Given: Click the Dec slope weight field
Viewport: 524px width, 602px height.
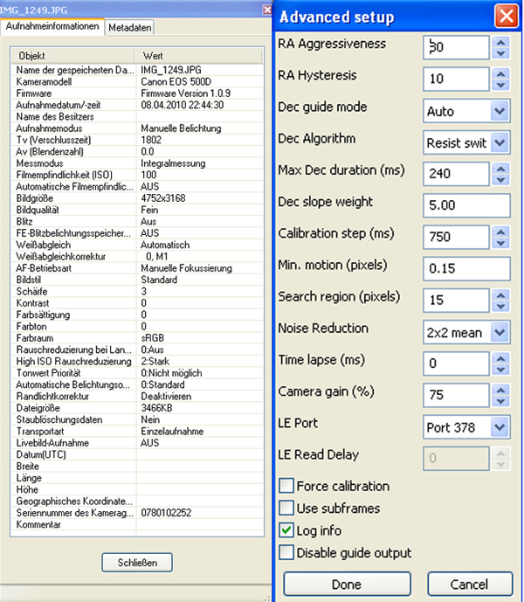Looking at the screenshot, I should click(x=466, y=205).
